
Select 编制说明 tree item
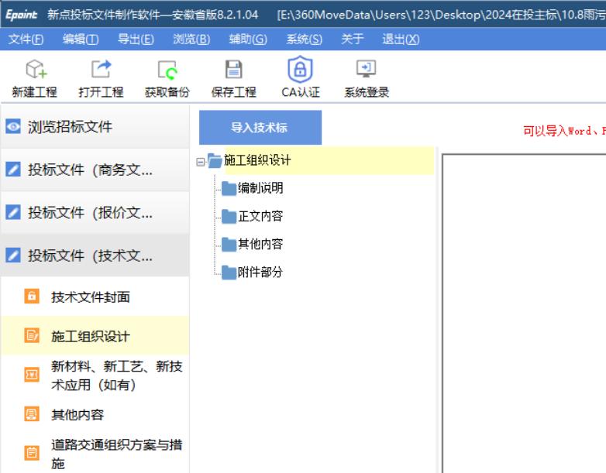click(260, 188)
